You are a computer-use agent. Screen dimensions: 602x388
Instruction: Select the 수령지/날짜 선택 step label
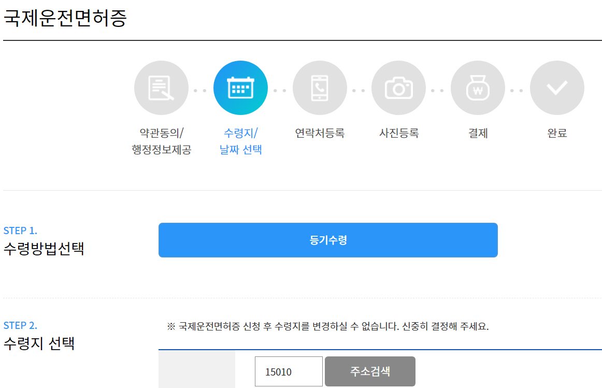[240, 142]
